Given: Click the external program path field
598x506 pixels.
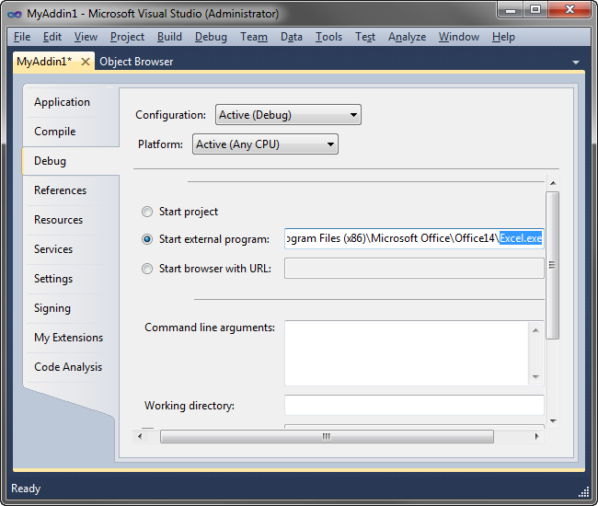Looking at the screenshot, I should (414, 238).
